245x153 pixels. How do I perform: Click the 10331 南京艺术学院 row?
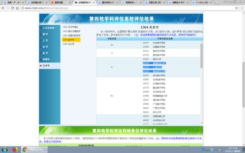[154, 51]
